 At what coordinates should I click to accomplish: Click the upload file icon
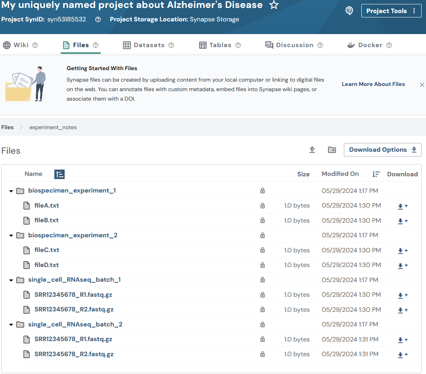point(312,150)
